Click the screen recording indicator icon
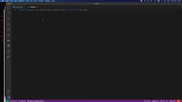The width and height of the screenshot is (182, 102). point(141,1)
